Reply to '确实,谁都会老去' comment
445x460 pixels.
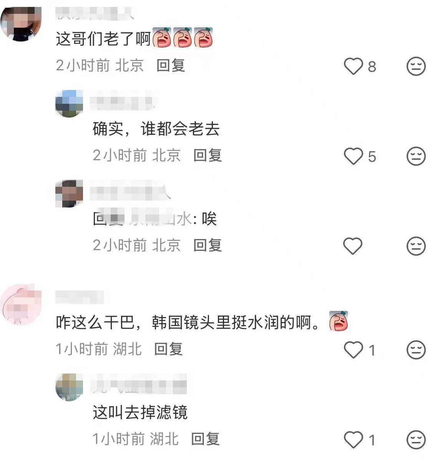(208, 155)
